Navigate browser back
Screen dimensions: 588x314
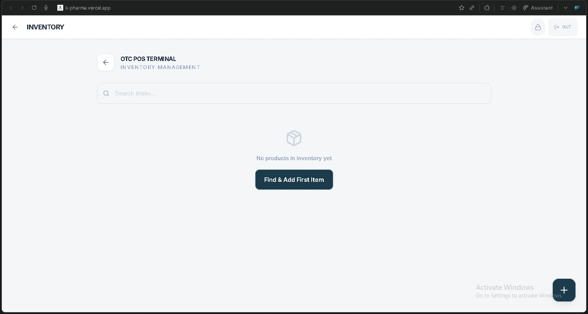tap(11, 8)
